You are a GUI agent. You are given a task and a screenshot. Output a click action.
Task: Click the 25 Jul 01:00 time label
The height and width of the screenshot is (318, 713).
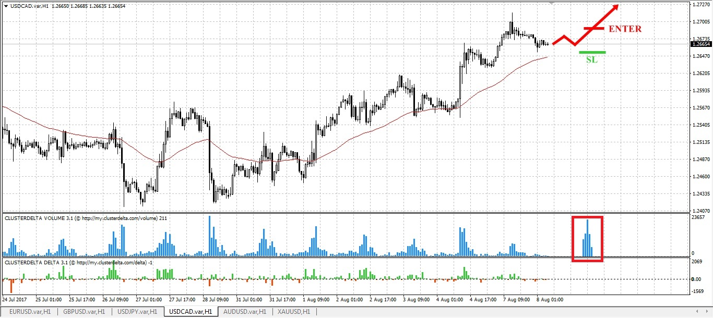(x=49, y=300)
